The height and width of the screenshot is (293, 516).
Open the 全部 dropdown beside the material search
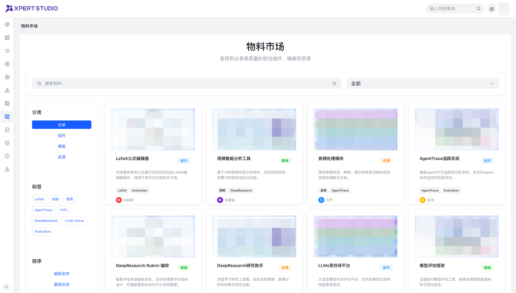coord(422,83)
